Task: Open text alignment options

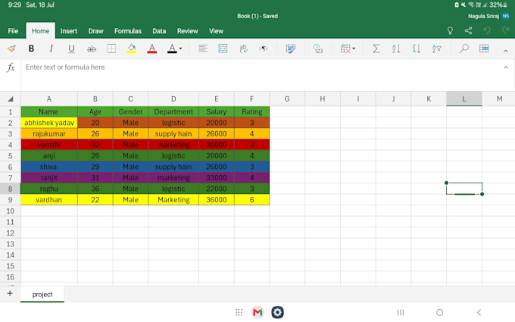Action: [x=203, y=48]
